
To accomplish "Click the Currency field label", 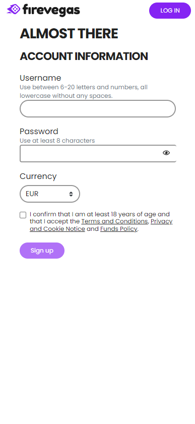I will point(38,176).
